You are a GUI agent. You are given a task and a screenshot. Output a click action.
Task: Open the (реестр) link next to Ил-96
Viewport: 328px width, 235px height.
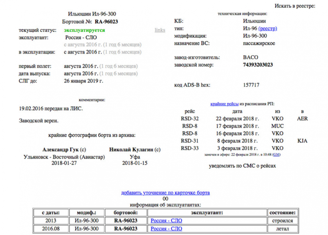tap(267, 28)
